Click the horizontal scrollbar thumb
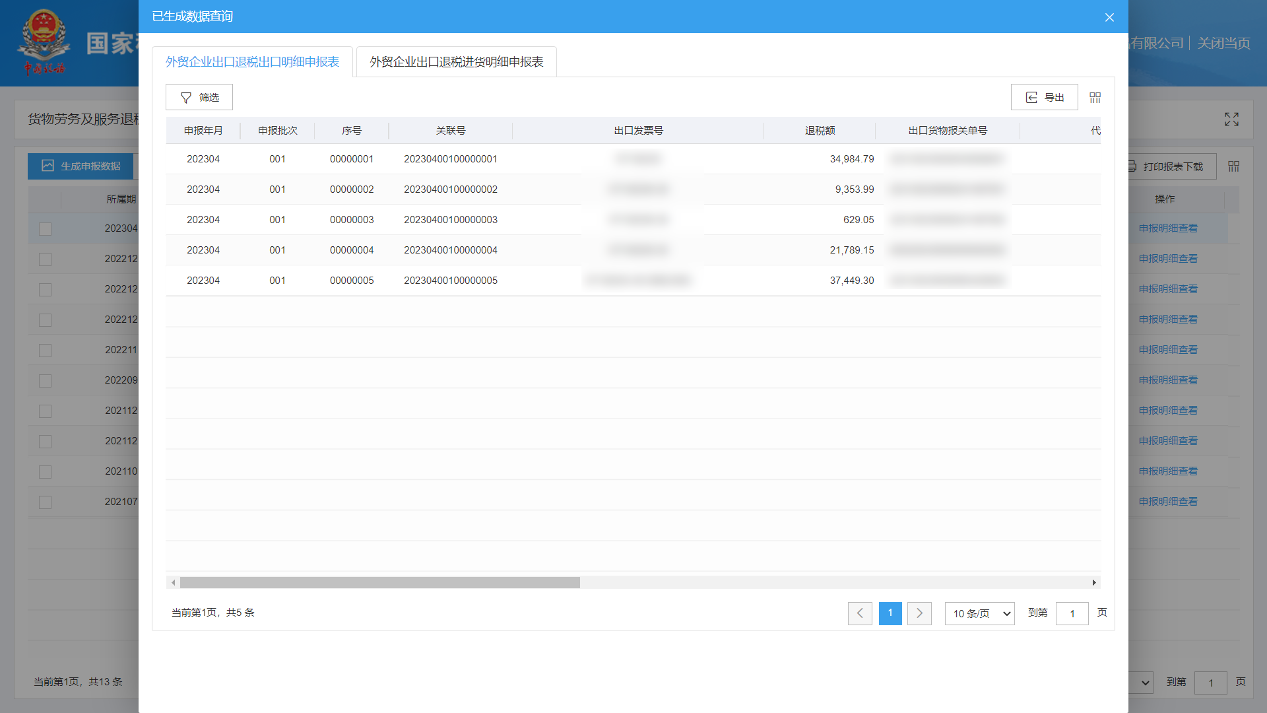The height and width of the screenshot is (713, 1267). [379, 583]
